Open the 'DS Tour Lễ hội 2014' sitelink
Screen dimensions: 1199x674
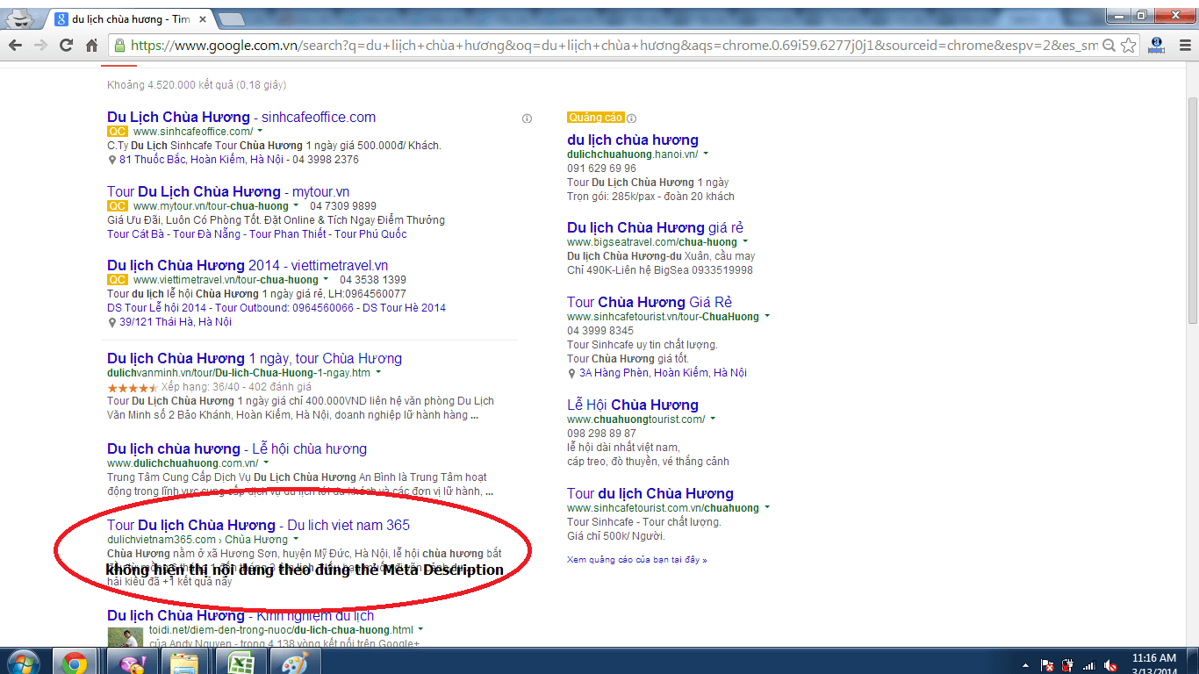156,307
